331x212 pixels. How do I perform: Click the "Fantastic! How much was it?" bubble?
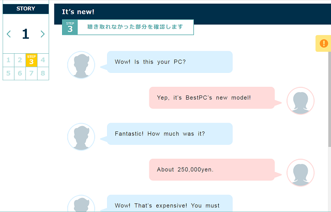pyautogui.click(x=170, y=134)
